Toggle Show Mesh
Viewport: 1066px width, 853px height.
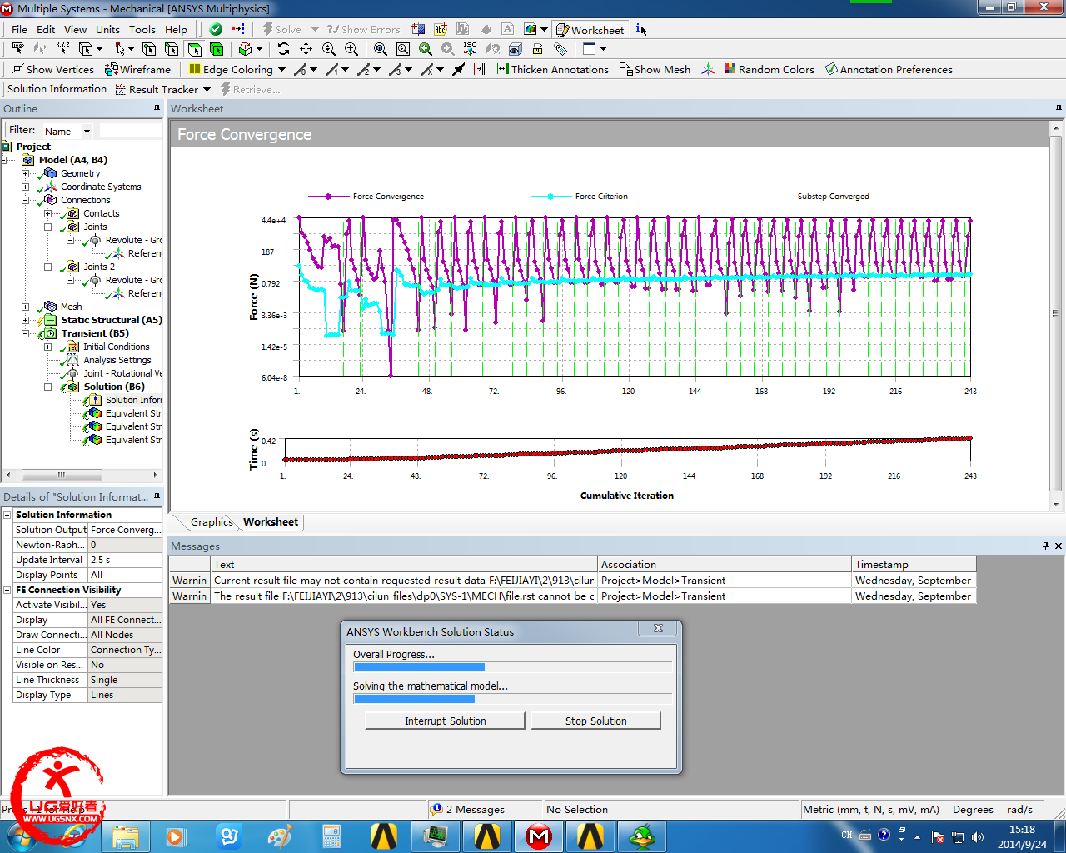(655, 69)
